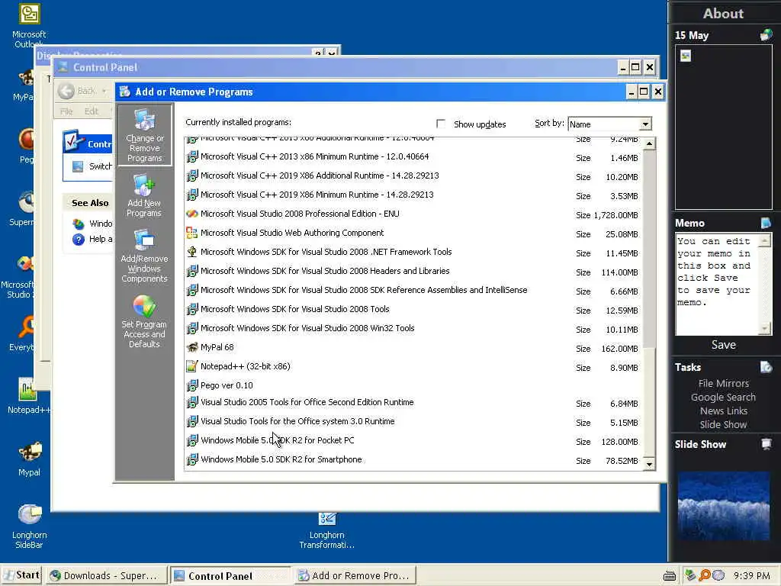Viewport: 781px width, 586px height.
Task: Select Microsoft Visual Studio 2008 Professional Edition entry
Action: point(413,214)
